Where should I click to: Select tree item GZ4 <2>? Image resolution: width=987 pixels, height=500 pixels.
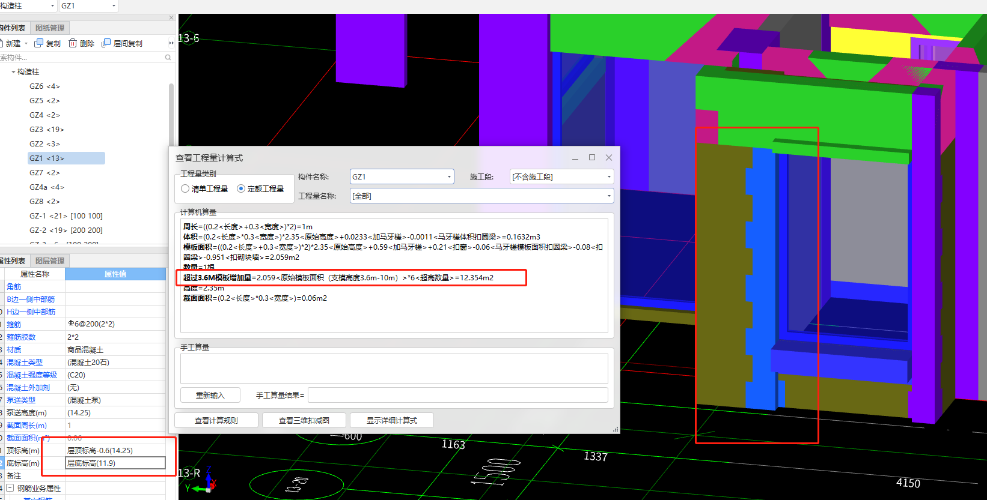[x=44, y=115]
